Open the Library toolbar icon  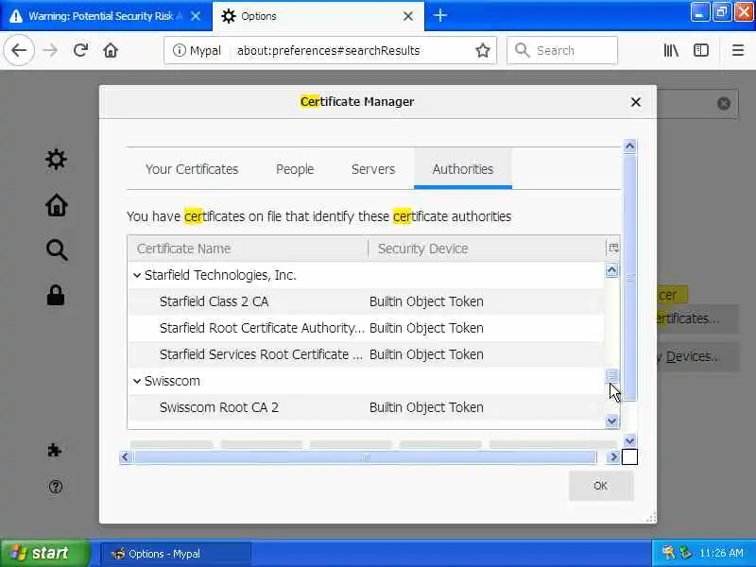(x=671, y=50)
